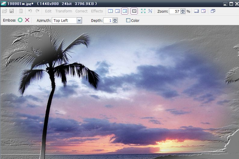The image size is (239, 159).
Task: Decrease the Zoom percentage with stepper
Action: [183, 12]
